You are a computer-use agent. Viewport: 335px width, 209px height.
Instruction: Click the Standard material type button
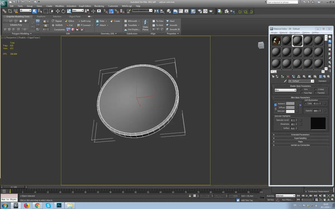tap(322, 81)
